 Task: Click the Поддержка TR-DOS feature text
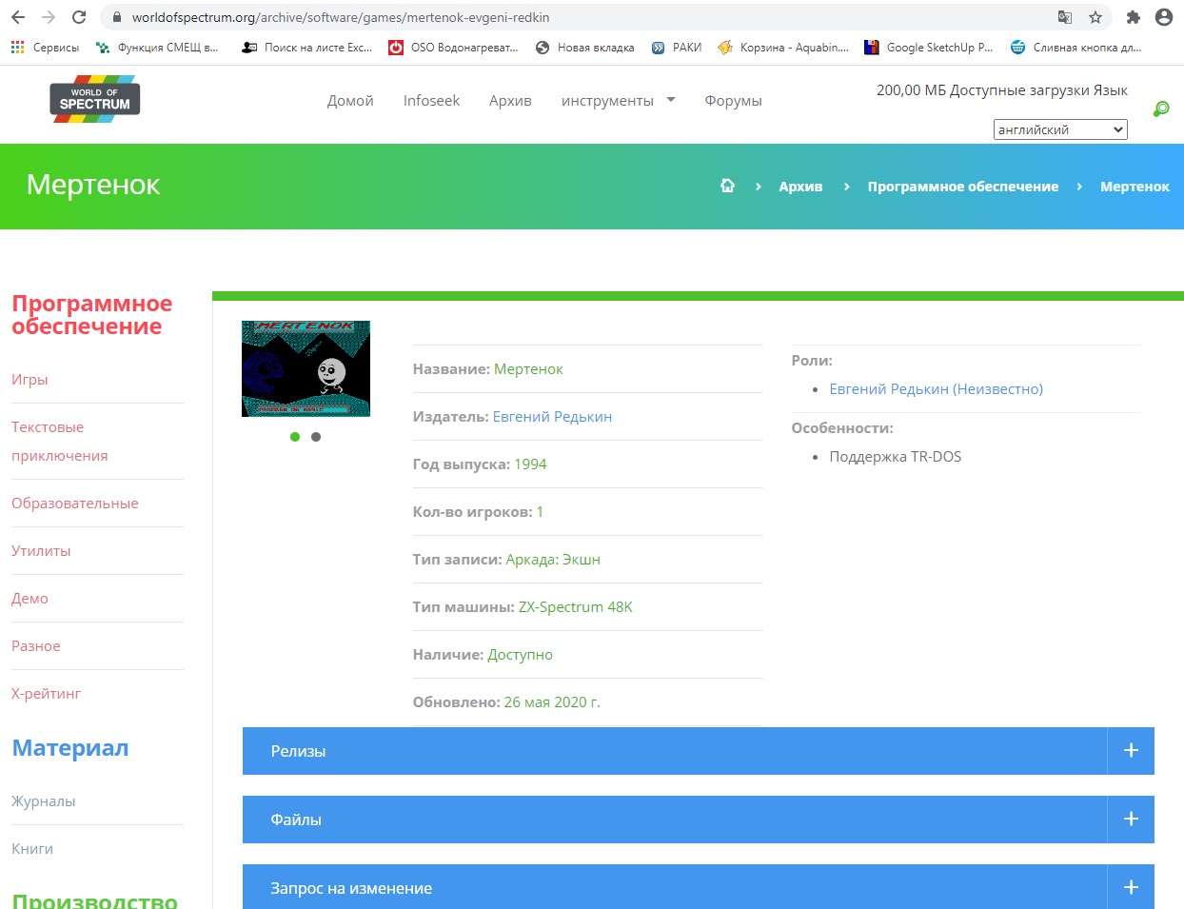click(895, 456)
